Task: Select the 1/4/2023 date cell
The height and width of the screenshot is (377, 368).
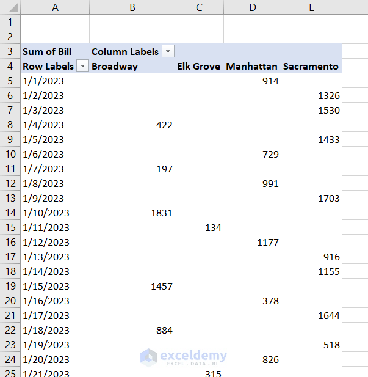Action: pos(55,125)
